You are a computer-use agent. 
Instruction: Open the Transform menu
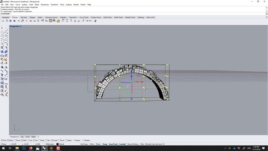[x=54, y=5]
